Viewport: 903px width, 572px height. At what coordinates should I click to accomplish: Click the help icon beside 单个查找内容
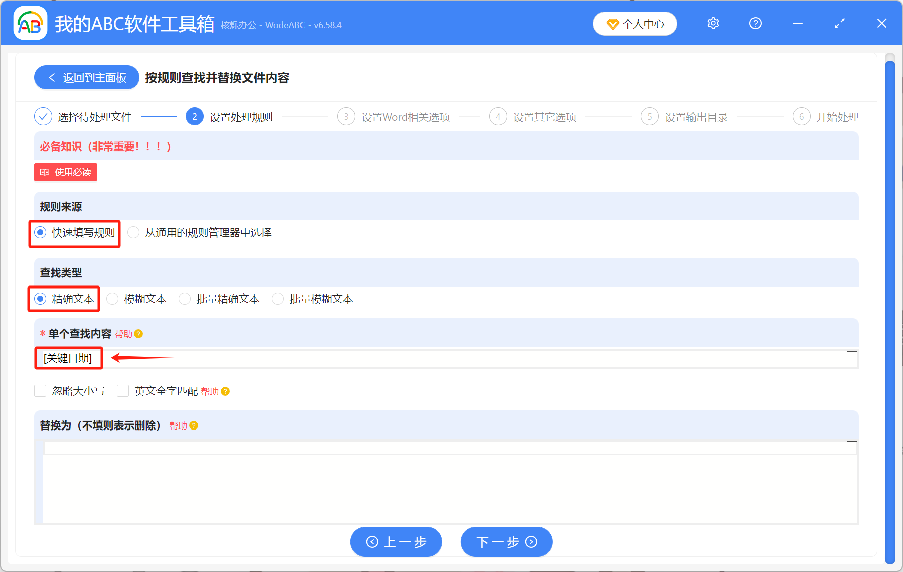click(139, 333)
